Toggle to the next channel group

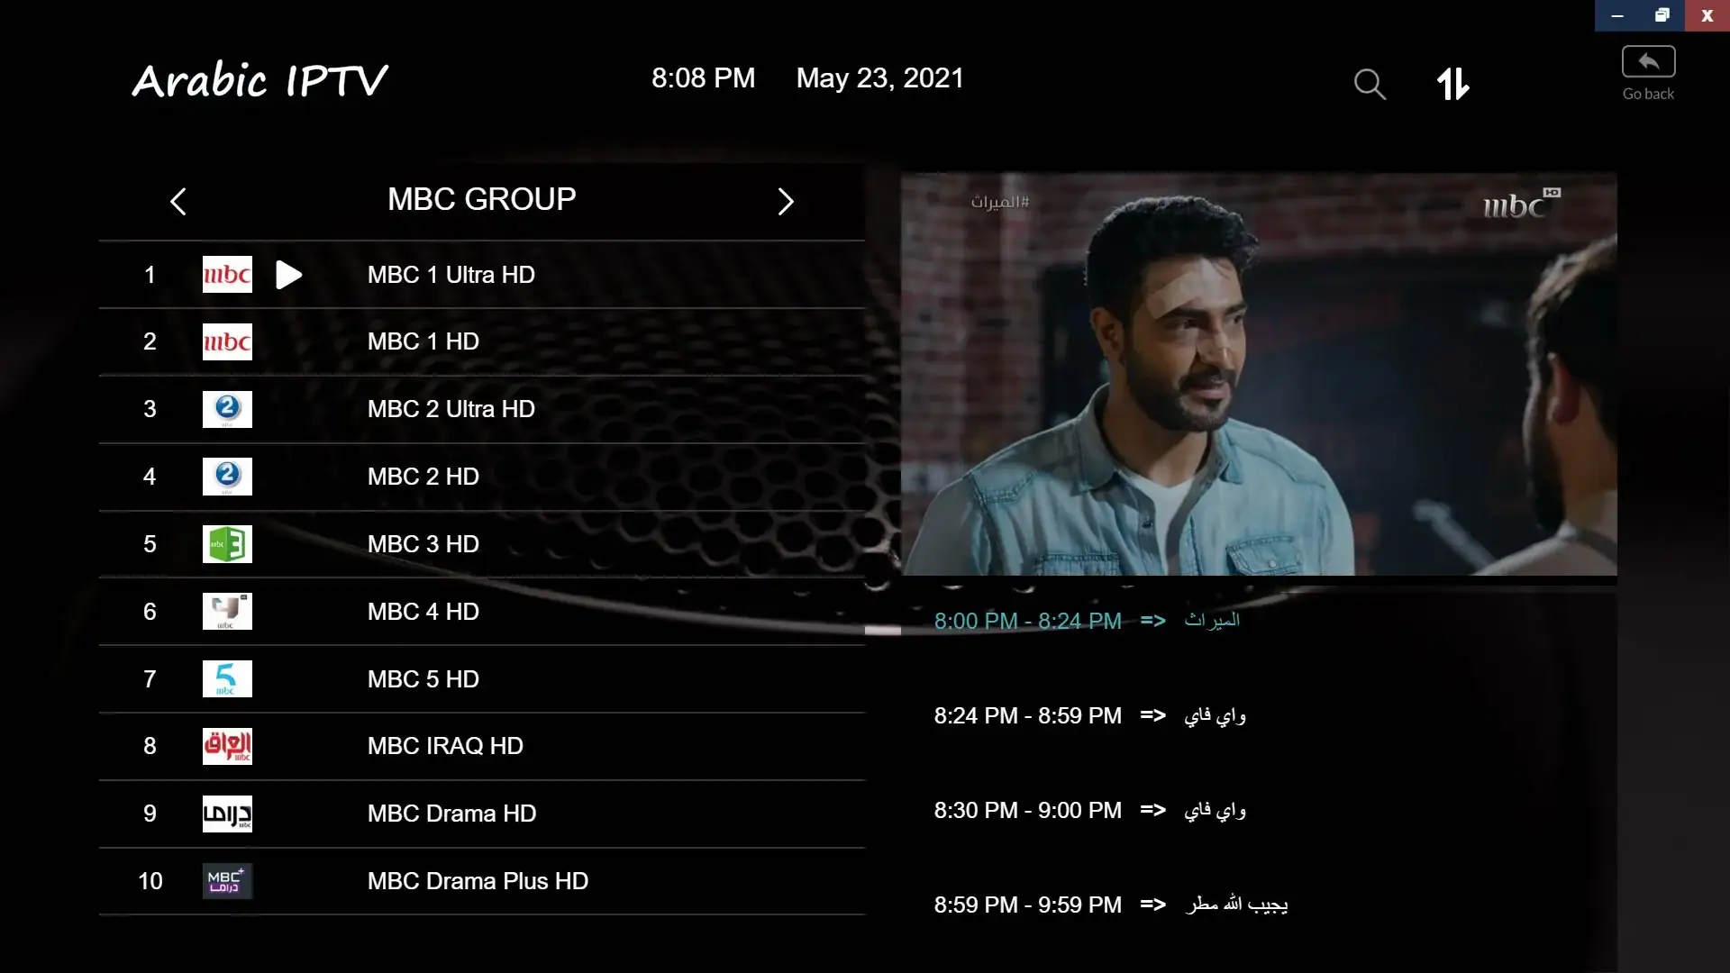(x=785, y=201)
